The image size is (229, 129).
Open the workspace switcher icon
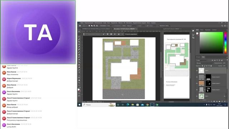tap(225, 26)
